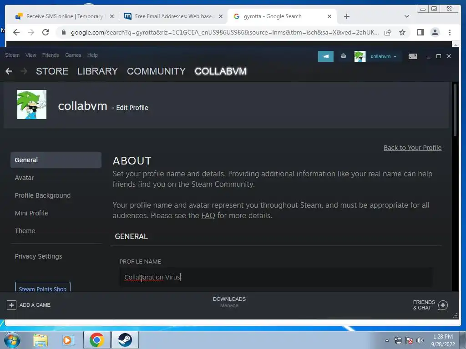Close the Free Email Addresses tab
The height and width of the screenshot is (349, 466).
[x=221, y=17]
